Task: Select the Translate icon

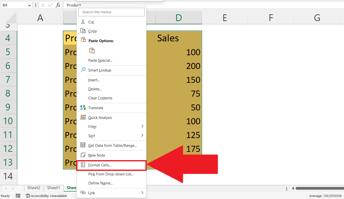Action: 83,108
